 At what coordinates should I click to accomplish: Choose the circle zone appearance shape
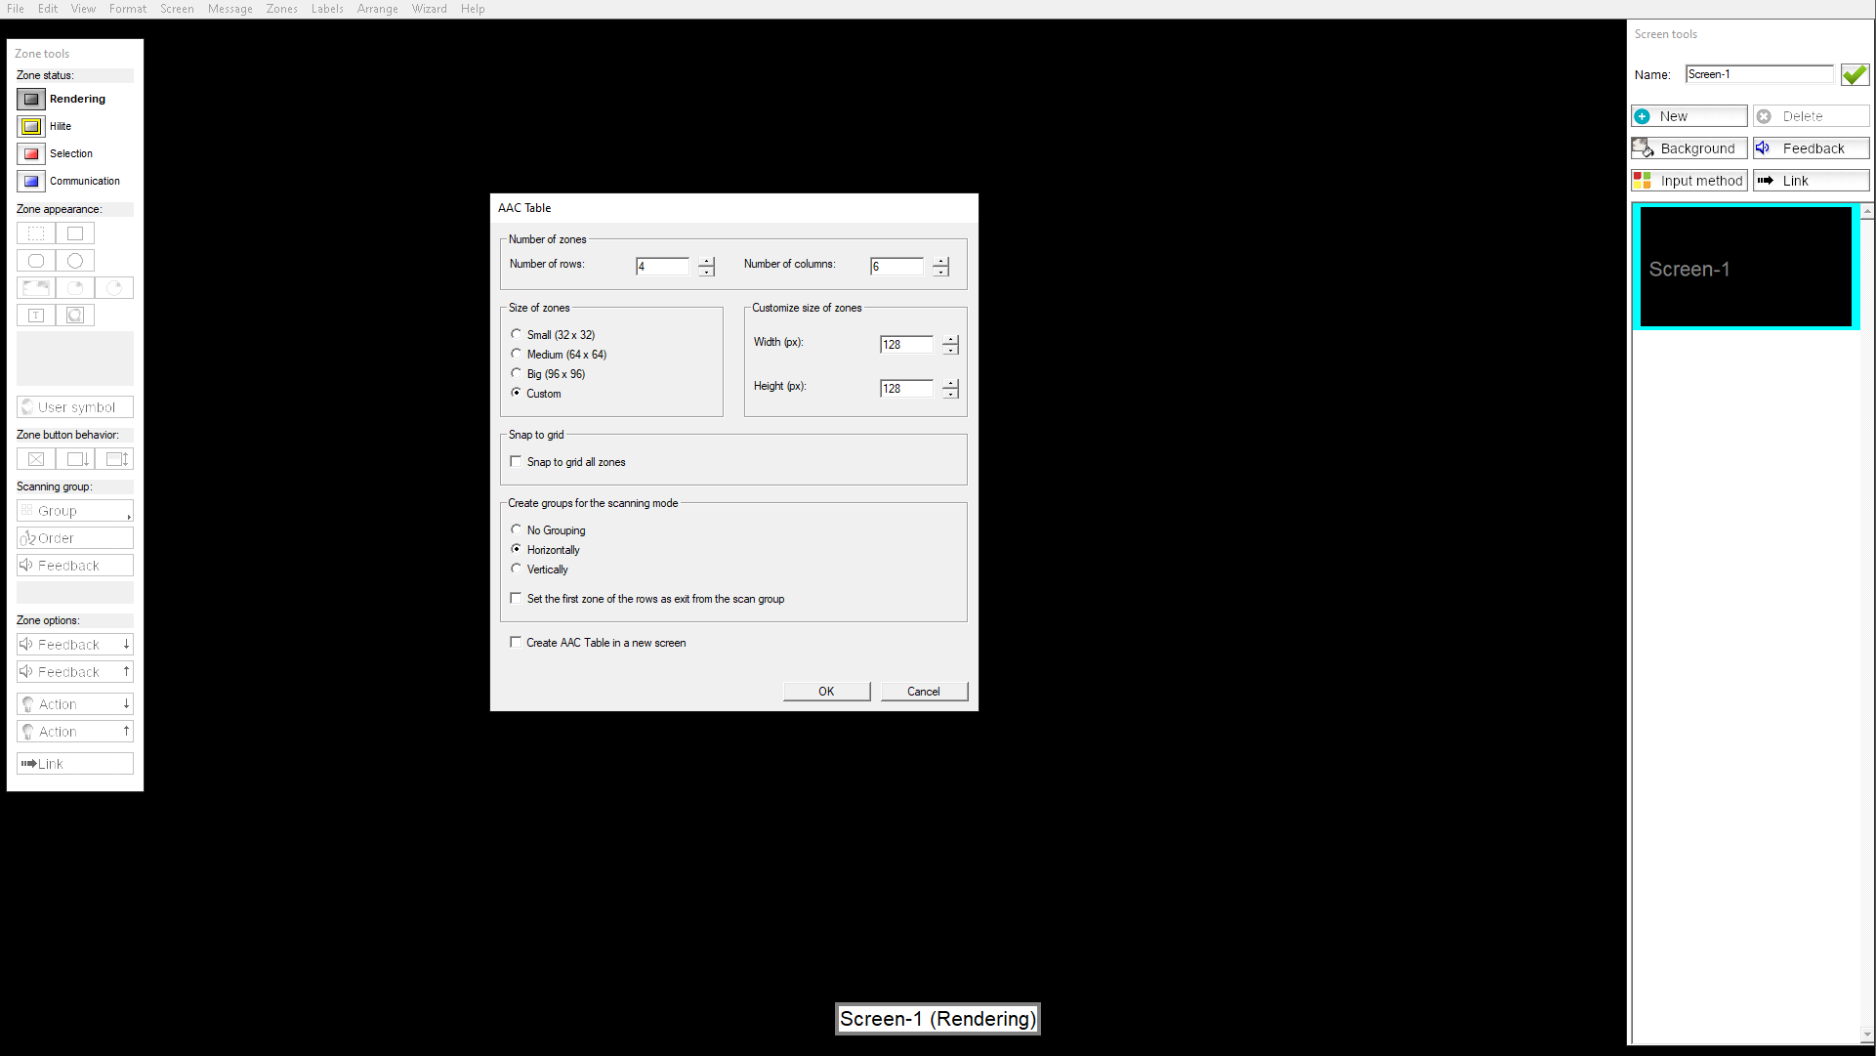click(75, 261)
